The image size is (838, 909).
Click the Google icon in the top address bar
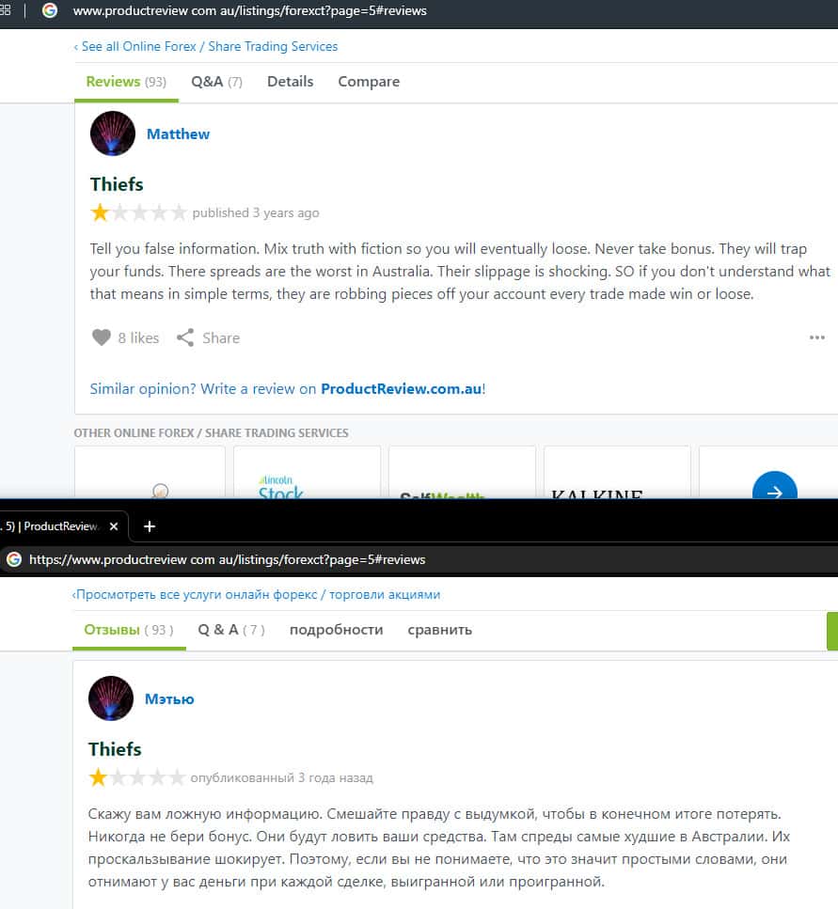coord(50,10)
